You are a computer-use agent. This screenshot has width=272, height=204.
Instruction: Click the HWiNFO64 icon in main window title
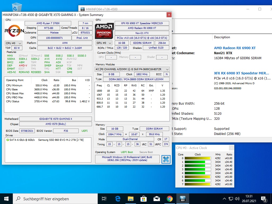(83, 9)
